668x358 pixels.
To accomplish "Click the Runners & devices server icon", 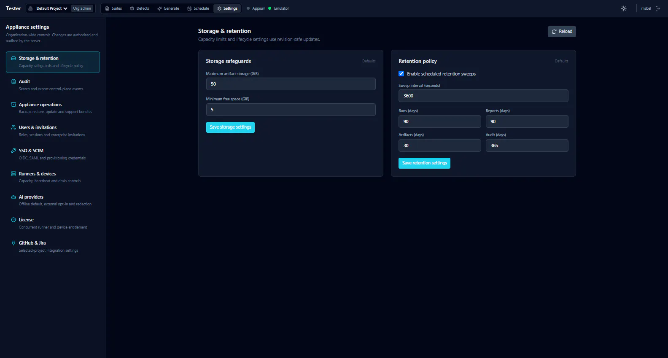I will (13, 174).
